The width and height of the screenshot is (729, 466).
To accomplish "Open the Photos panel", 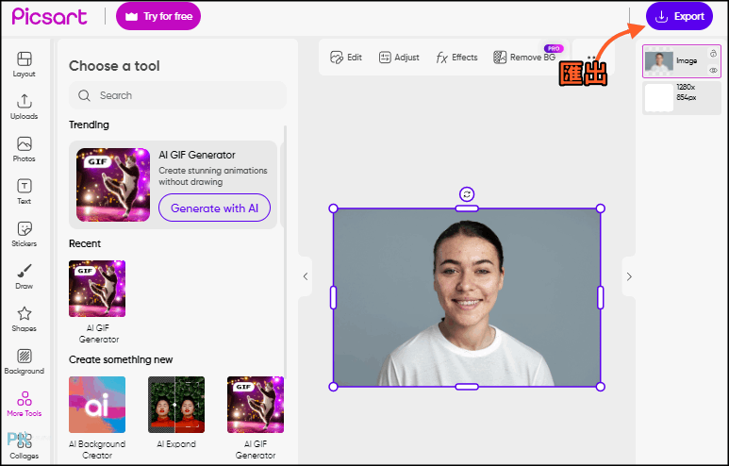I will [25, 149].
